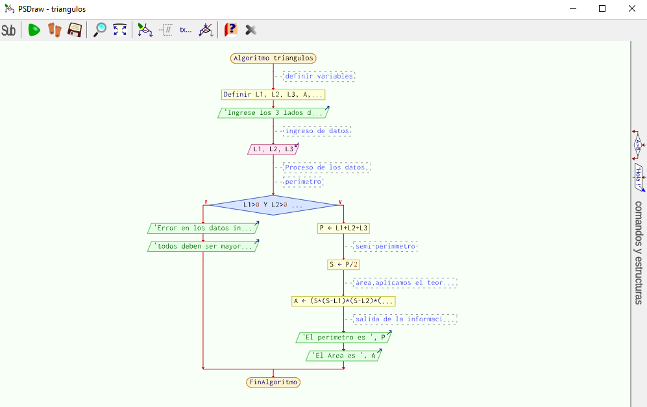Open the zoom magnifier tool
This screenshot has height=407, width=647.
coord(100,30)
